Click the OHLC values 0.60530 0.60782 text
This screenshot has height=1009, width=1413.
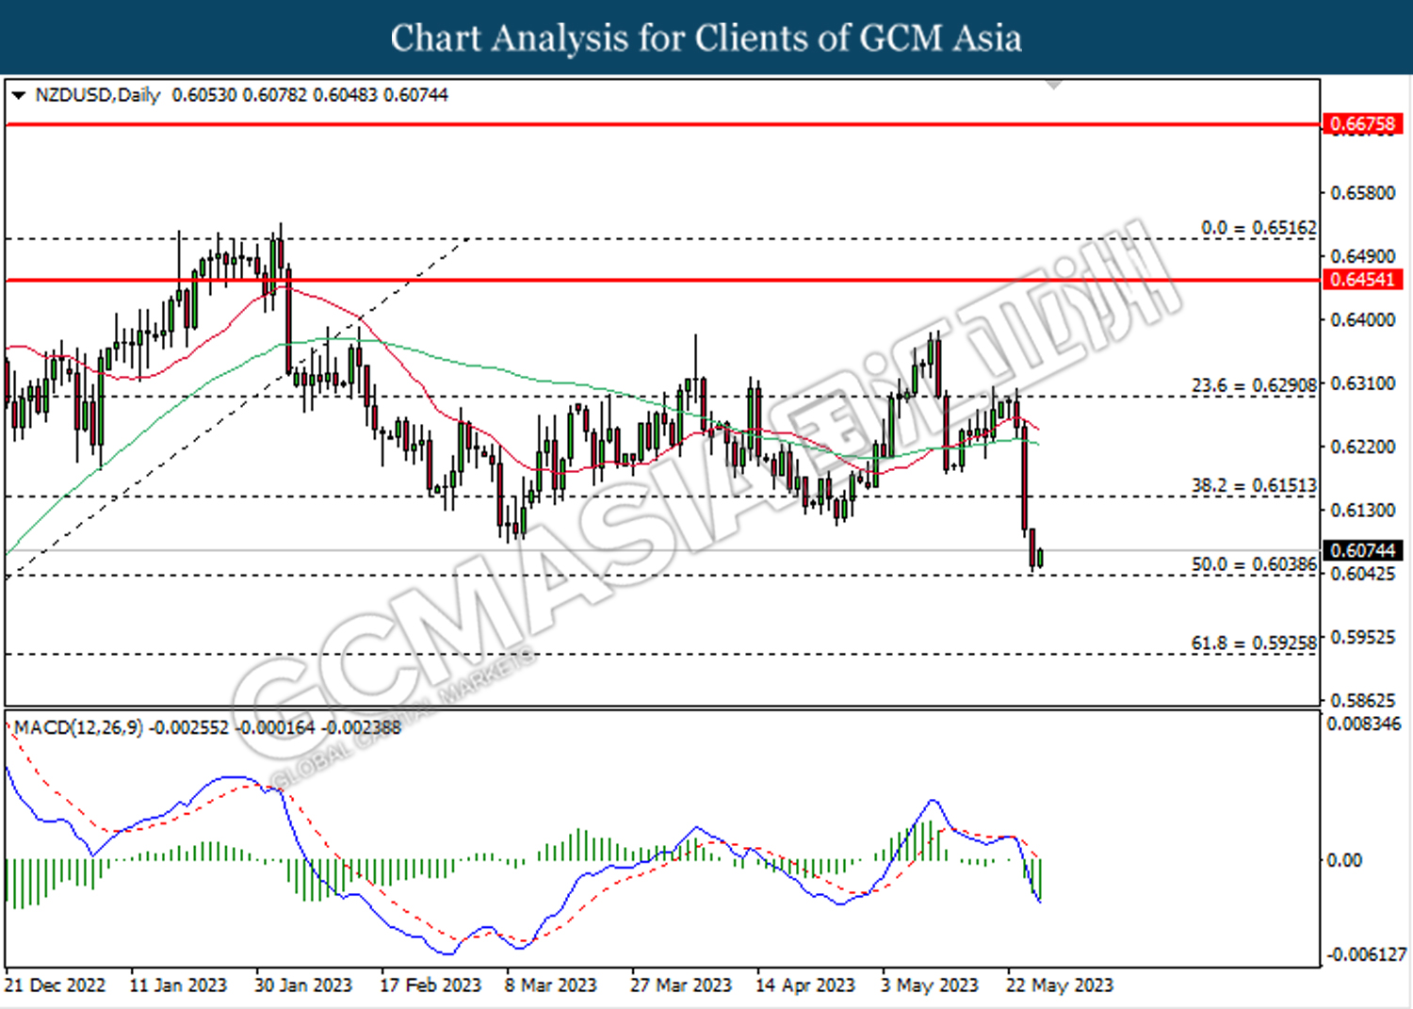[239, 95]
